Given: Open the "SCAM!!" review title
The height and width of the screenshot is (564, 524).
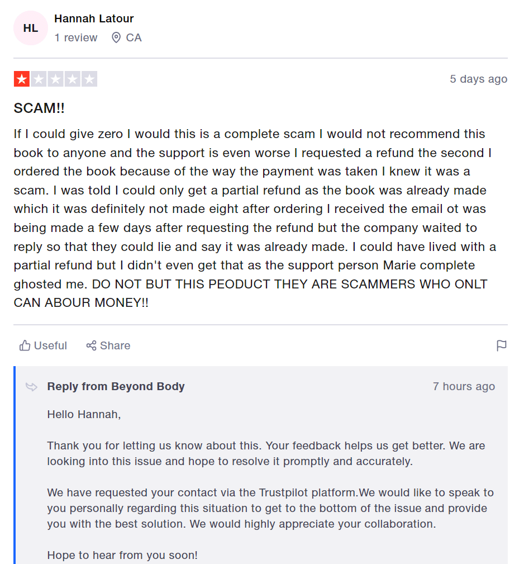Looking at the screenshot, I should coord(39,108).
